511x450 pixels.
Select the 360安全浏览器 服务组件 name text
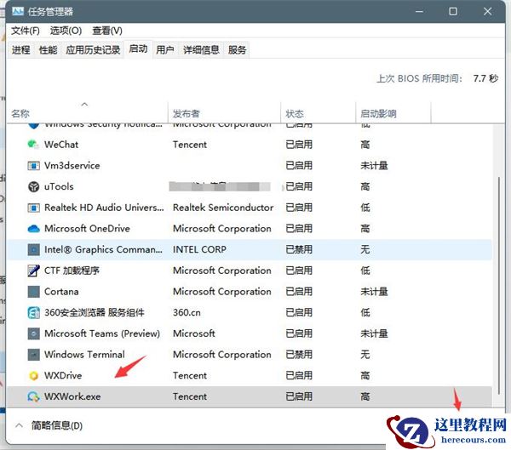95,312
